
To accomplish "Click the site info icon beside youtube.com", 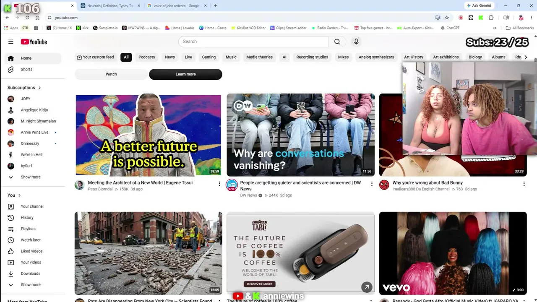I will click(50, 18).
